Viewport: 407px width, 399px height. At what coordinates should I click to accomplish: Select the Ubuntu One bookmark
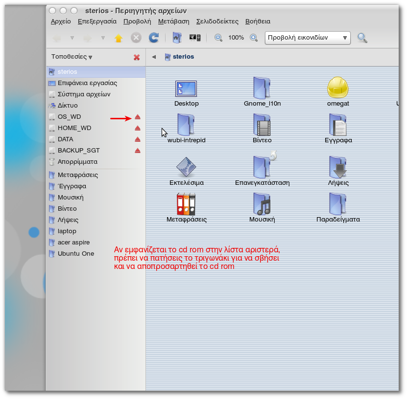click(75, 254)
